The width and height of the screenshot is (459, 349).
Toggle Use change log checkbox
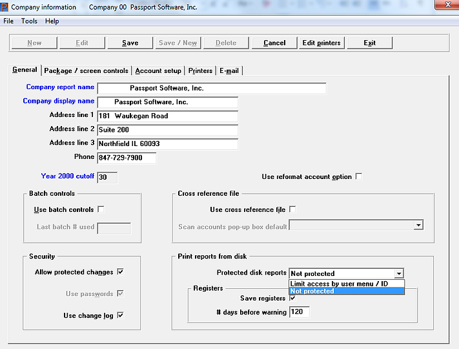click(120, 315)
